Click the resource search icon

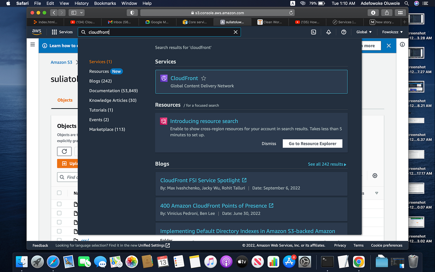[163, 121]
